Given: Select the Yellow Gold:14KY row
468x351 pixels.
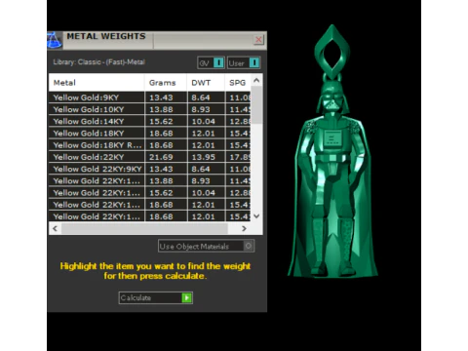Looking at the screenshot, I should tap(150, 121).
